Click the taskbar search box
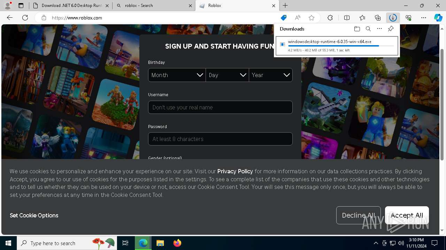The height and width of the screenshot is (250, 446). click(67, 243)
